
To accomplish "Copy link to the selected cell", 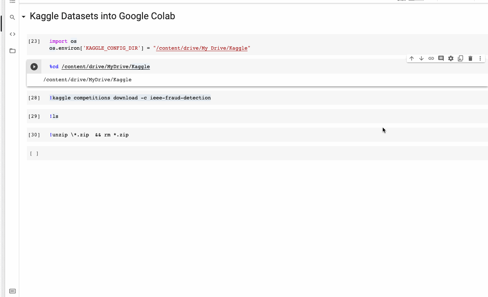I will [431, 58].
